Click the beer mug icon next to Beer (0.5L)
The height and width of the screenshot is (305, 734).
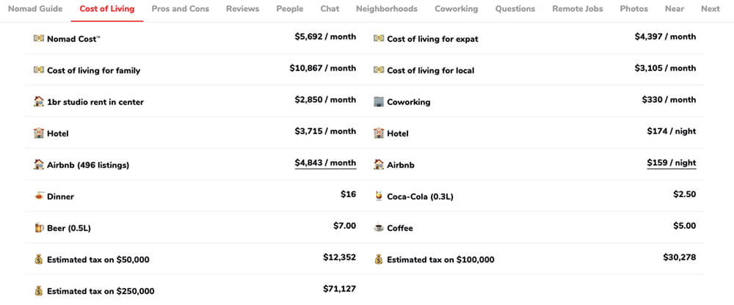[x=39, y=228]
